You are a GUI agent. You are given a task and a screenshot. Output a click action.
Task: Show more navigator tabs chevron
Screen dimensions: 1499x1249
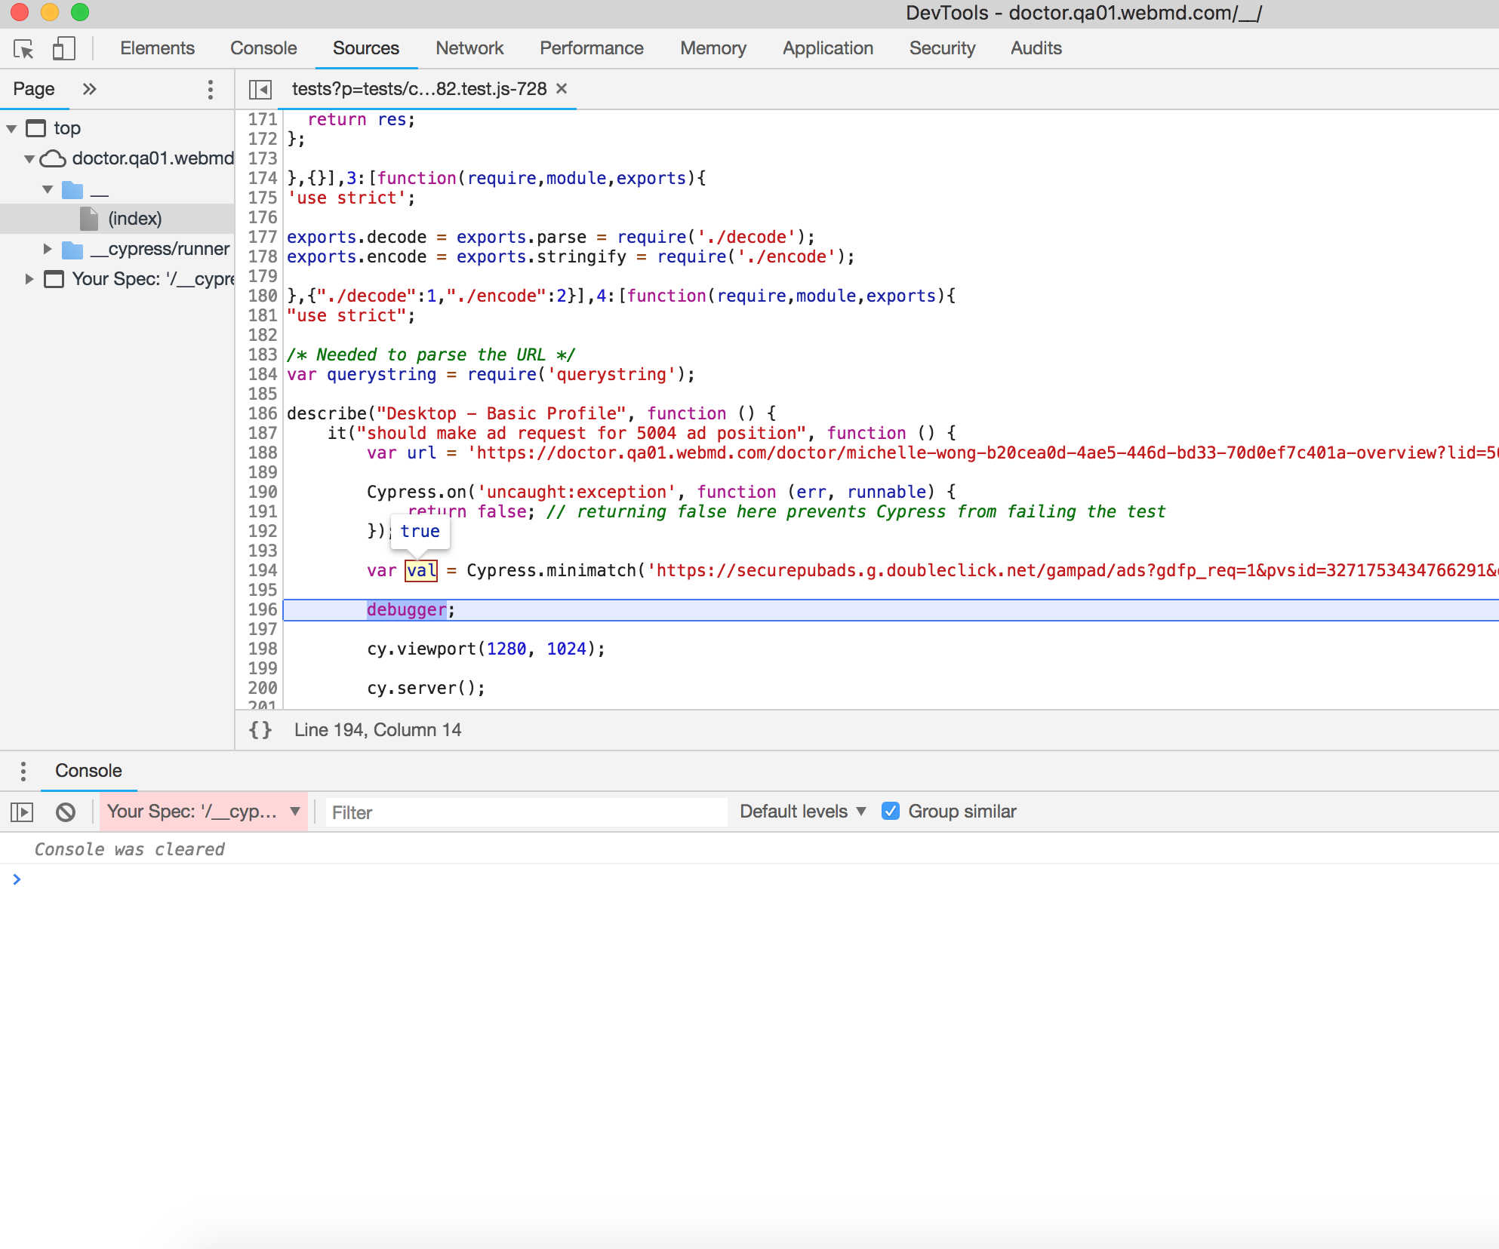(90, 89)
